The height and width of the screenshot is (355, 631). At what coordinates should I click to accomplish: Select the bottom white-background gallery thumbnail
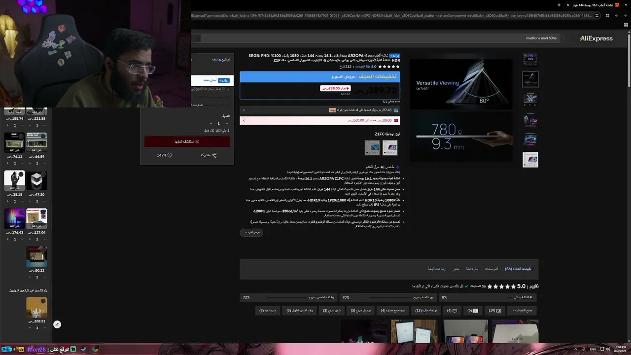pos(530,160)
